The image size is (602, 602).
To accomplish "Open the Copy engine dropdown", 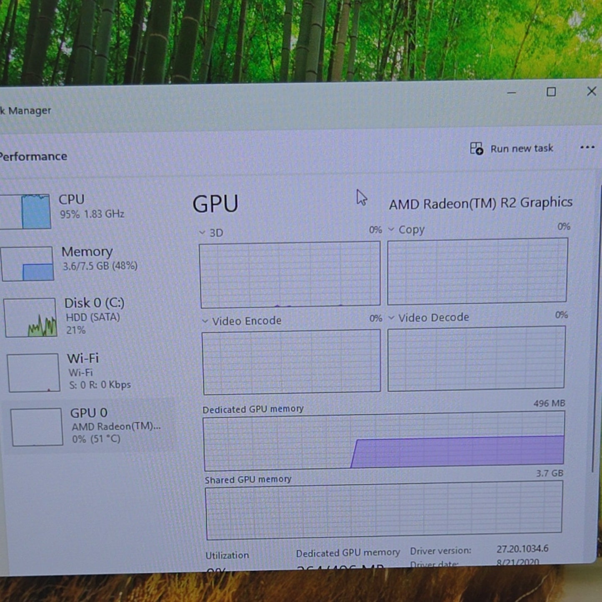I will tap(407, 230).
